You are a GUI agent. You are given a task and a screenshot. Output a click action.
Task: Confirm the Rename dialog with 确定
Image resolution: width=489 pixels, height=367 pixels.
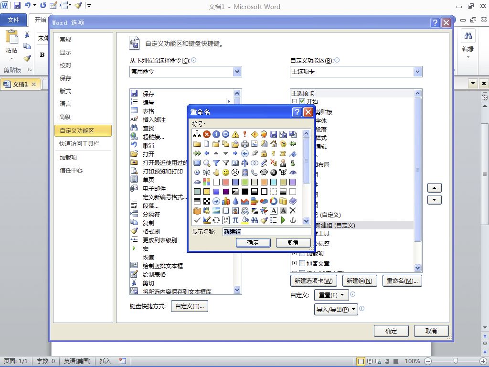pyautogui.click(x=253, y=242)
